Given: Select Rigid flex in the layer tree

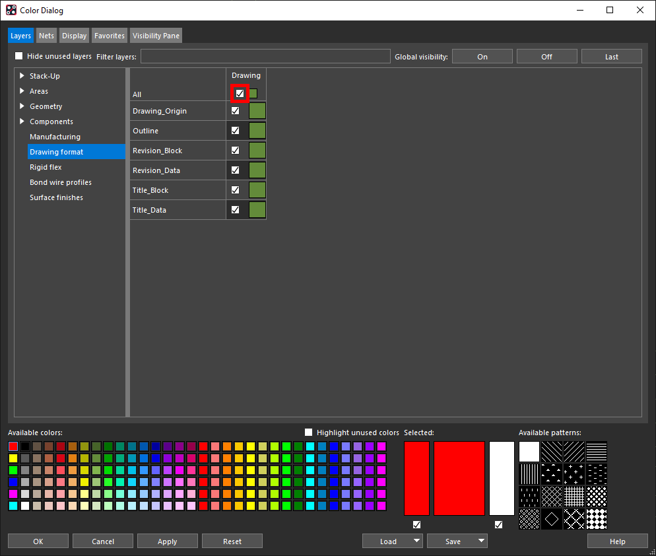Looking at the screenshot, I should [x=46, y=167].
